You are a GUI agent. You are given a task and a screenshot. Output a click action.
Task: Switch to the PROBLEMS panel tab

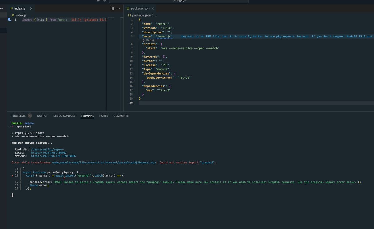(x=18, y=116)
